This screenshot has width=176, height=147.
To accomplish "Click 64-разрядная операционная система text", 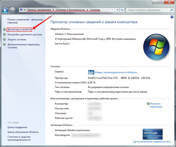I will tap(108, 87).
